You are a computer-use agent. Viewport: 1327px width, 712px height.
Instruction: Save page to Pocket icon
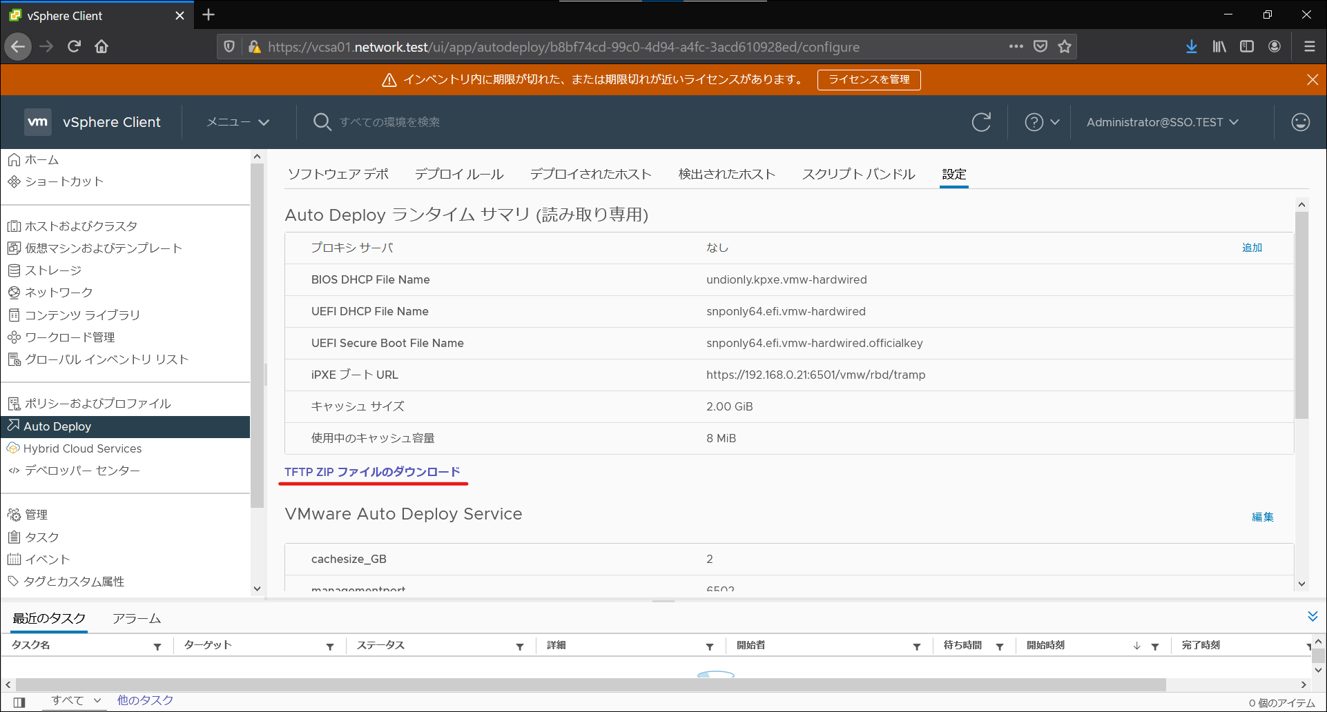(1040, 47)
